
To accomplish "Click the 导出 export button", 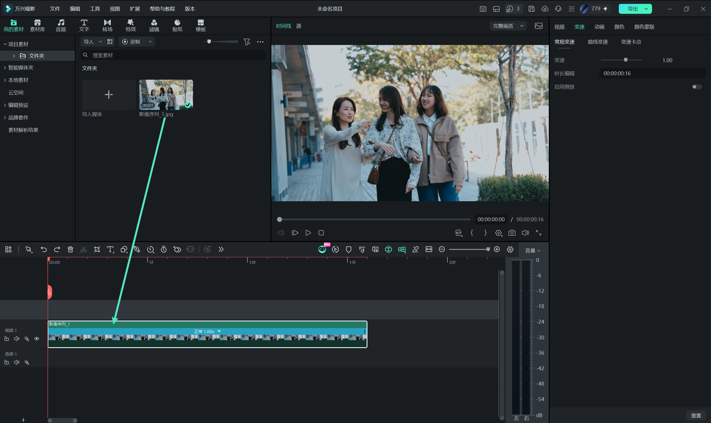I will click(632, 9).
